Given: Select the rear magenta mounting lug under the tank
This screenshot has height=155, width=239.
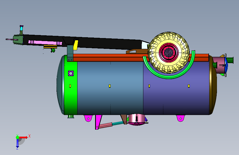Looking at the screenshot, I should [x=181, y=118].
